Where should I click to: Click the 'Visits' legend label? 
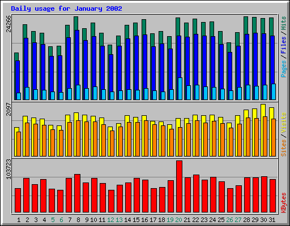point(284,123)
